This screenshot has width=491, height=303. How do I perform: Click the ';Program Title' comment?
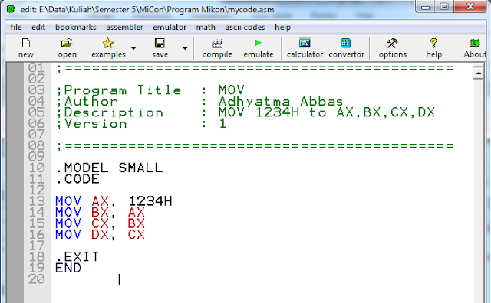(x=119, y=90)
